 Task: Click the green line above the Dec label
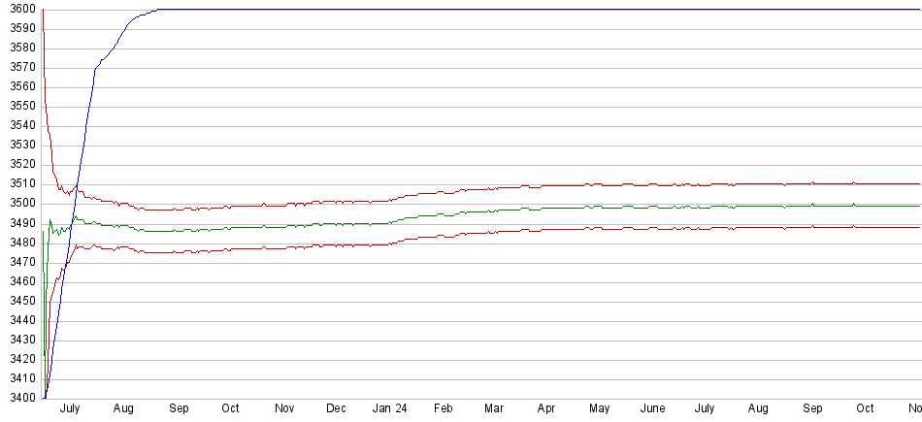336,224
